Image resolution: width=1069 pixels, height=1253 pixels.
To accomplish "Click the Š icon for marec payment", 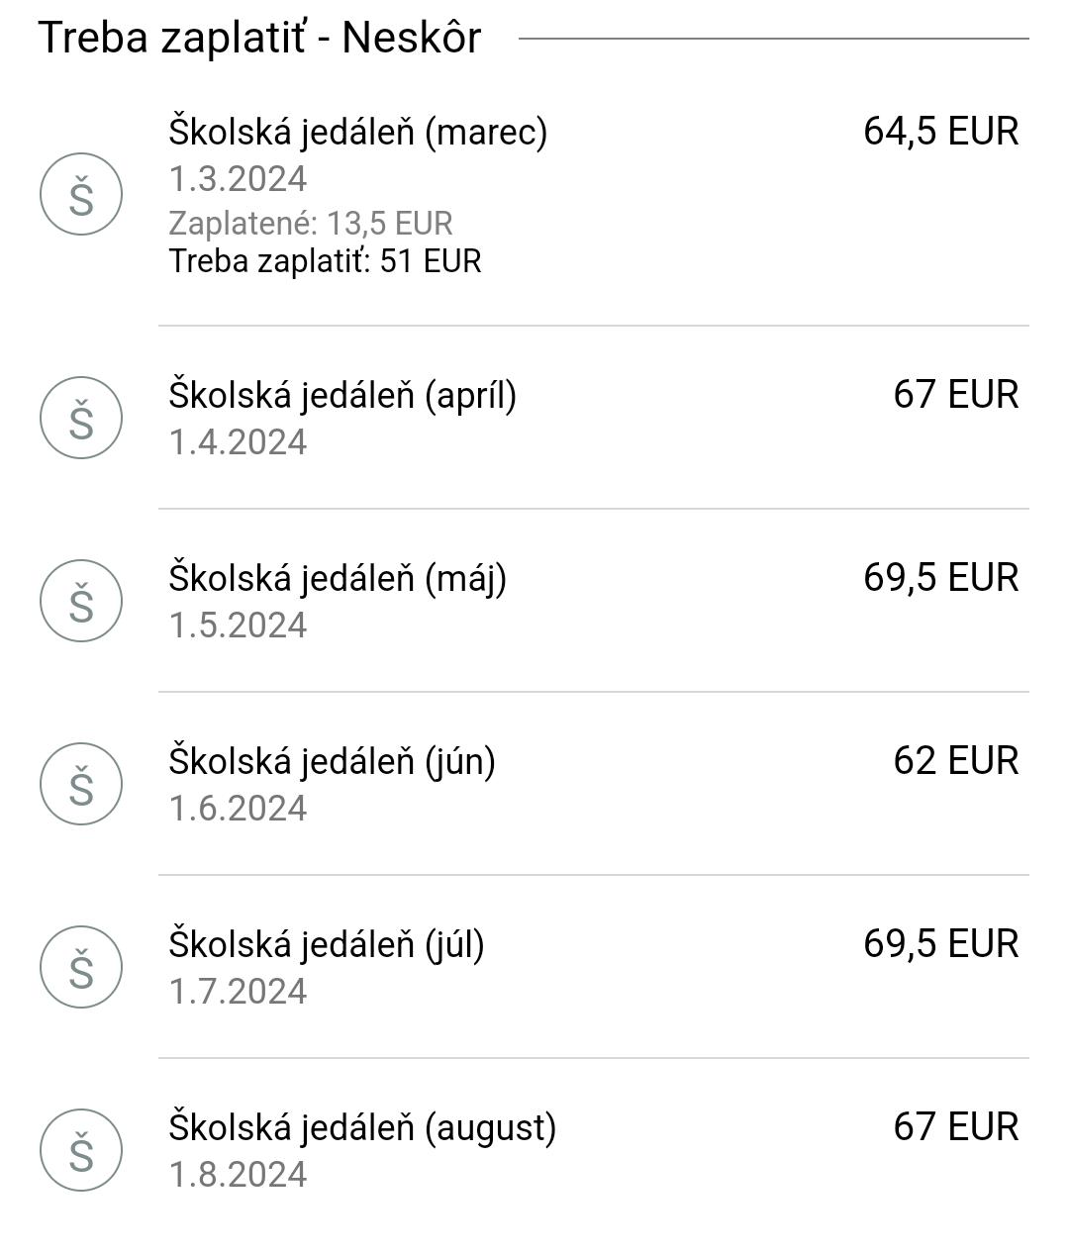I will (x=81, y=194).
